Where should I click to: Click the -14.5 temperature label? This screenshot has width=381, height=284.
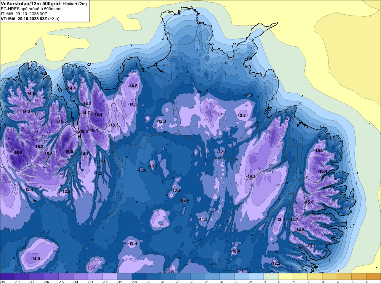[31, 93]
